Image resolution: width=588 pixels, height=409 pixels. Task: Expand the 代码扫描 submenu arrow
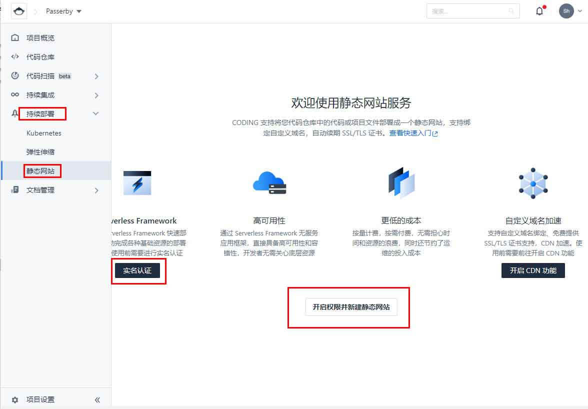[x=96, y=76]
